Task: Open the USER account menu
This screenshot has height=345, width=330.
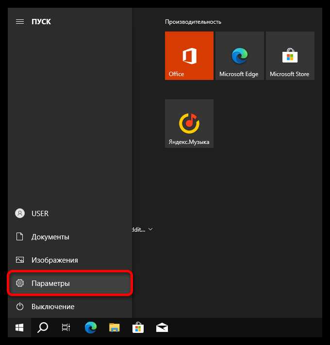Action: (70, 213)
